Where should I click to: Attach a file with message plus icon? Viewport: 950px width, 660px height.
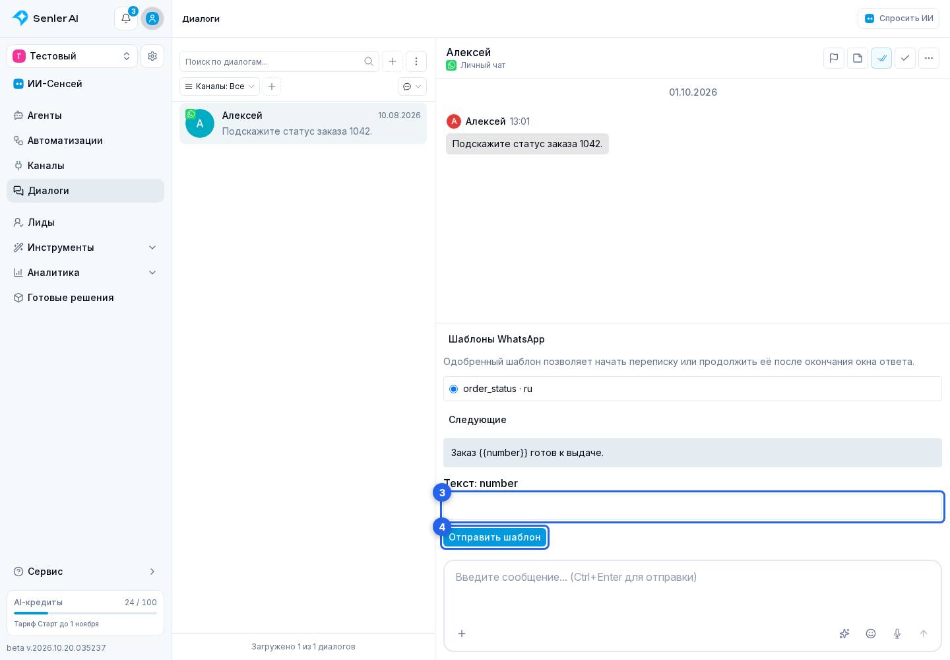click(x=462, y=634)
